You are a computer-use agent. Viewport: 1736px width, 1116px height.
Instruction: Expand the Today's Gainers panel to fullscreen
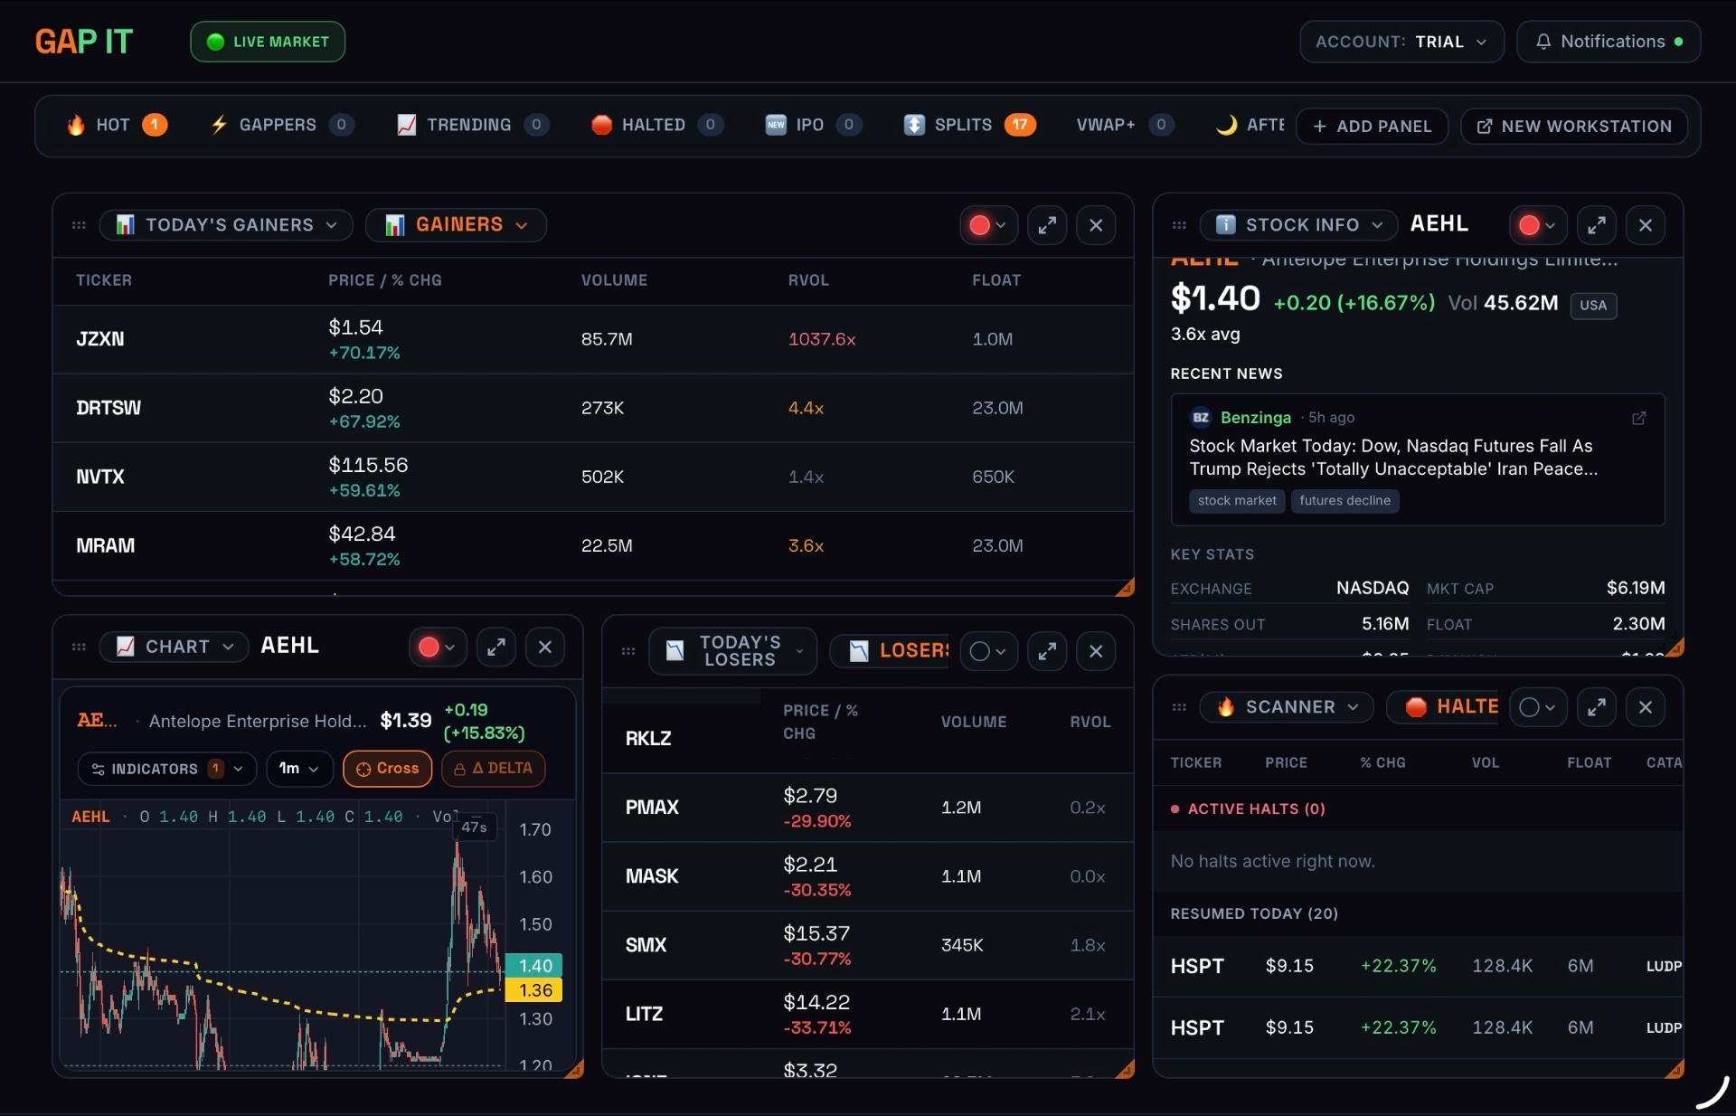pos(1047,225)
